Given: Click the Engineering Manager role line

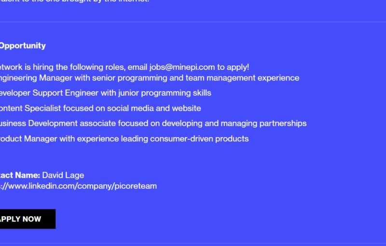Looking at the screenshot, I should coord(150,78).
